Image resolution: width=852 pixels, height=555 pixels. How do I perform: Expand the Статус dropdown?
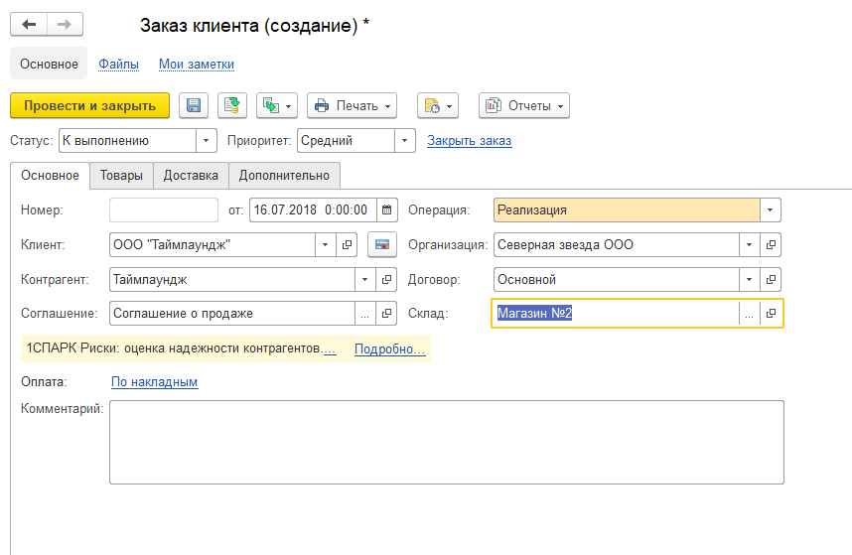pos(206,141)
